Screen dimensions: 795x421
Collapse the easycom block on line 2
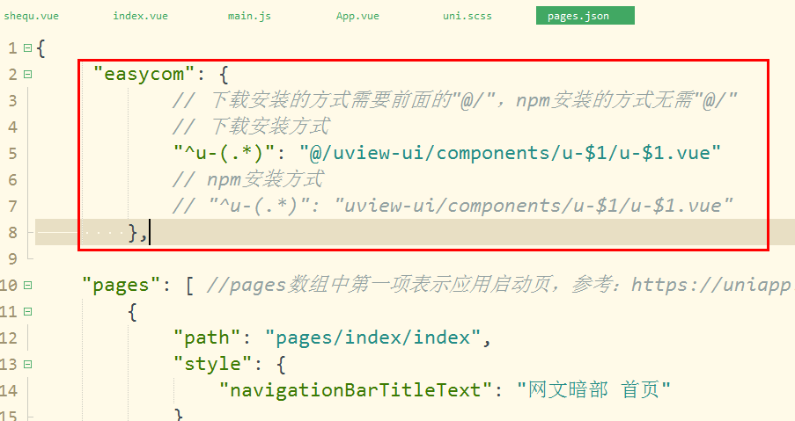pyautogui.click(x=28, y=75)
